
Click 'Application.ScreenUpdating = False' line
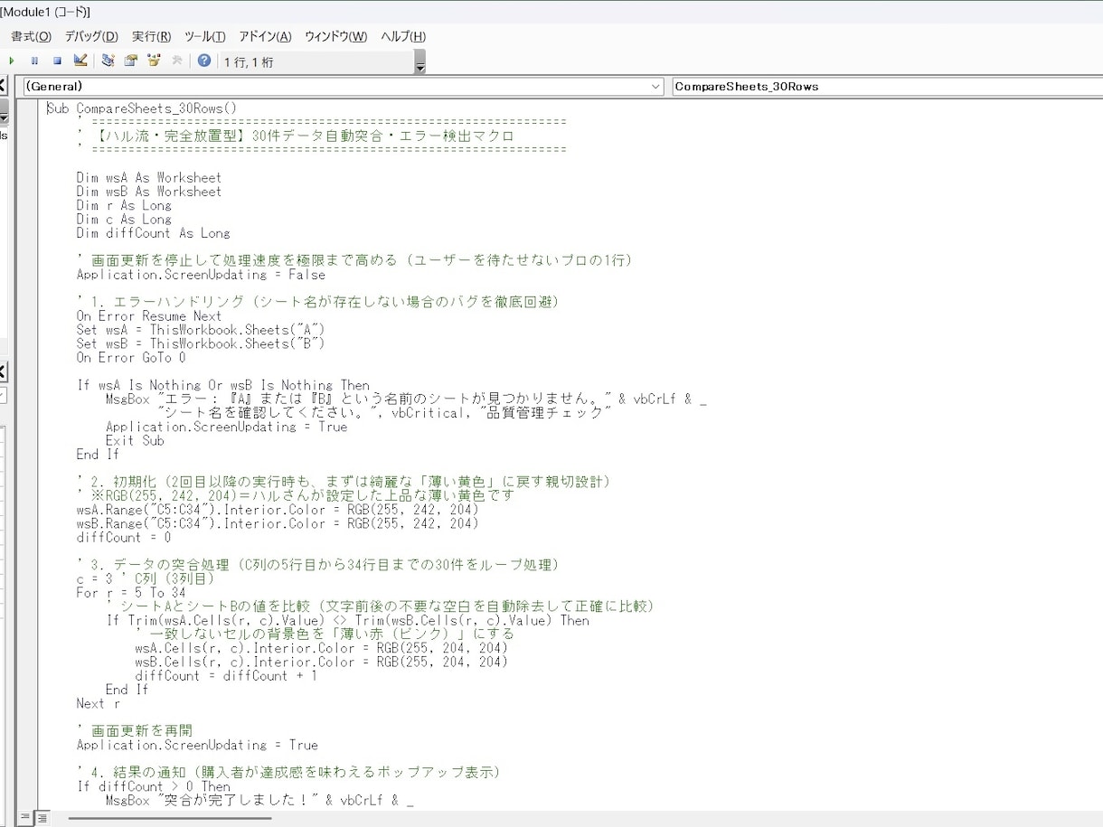pyautogui.click(x=201, y=275)
